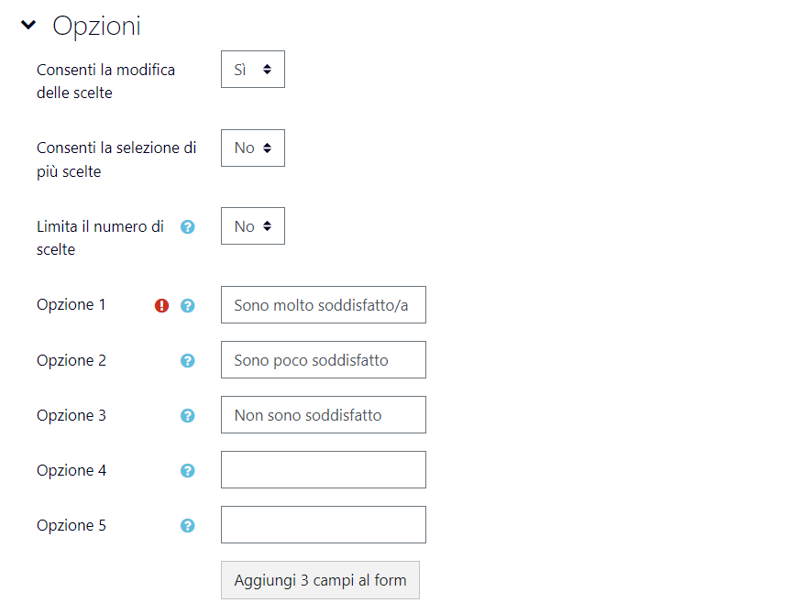Viewport: 804px width, 603px height.
Task: Click the Opzione 1 label text
Action: click(x=72, y=304)
